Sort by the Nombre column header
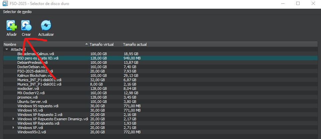This screenshot has width=321, height=139. coord(43,44)
